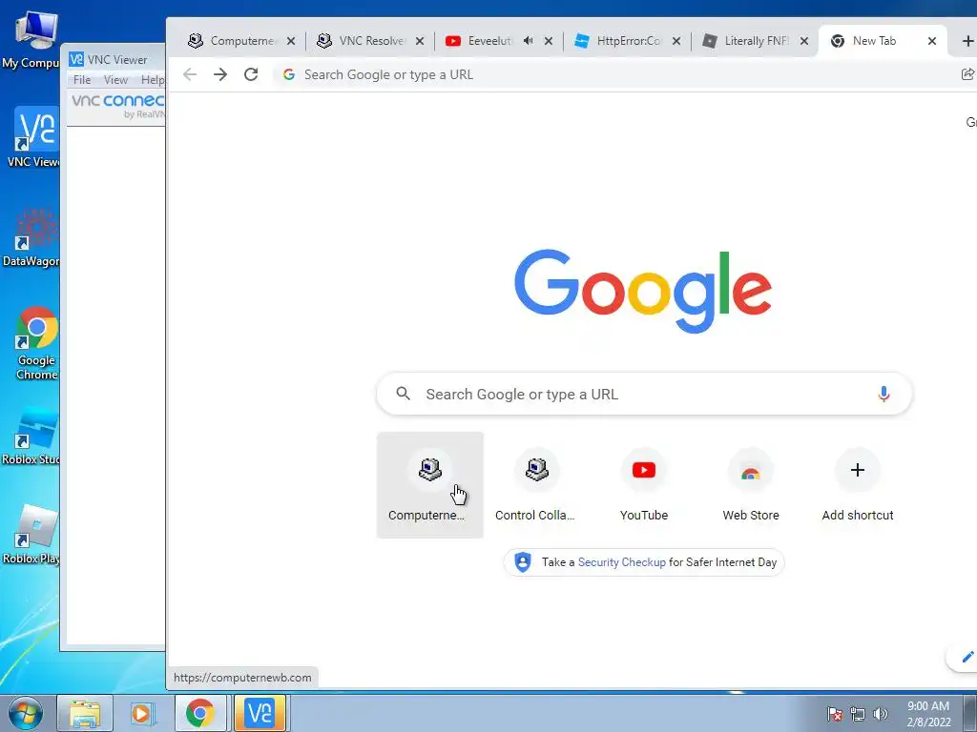Select the Roblox Player desktop shortcut

[32, 536]
